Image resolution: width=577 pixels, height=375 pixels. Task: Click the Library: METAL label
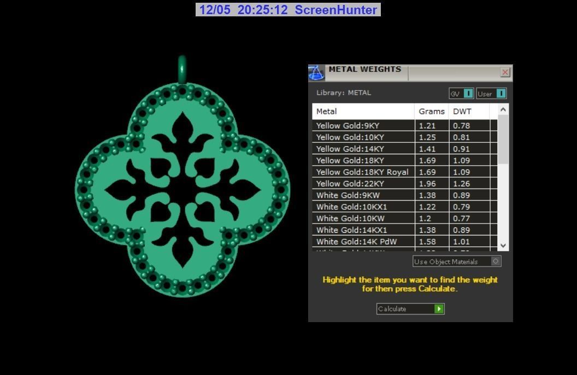coord(344,93)
